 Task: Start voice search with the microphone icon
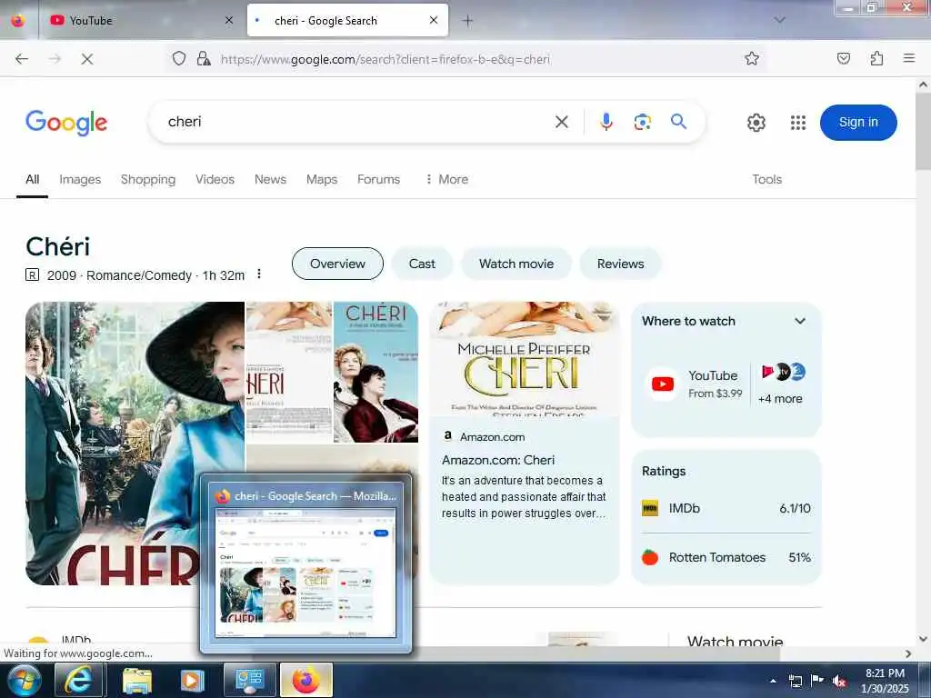click(x=606, y=122)
